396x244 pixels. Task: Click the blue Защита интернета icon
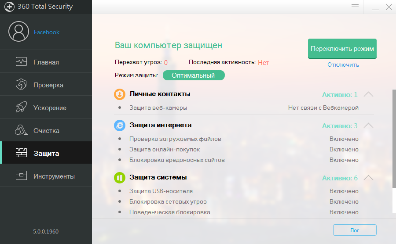[x=120, y=126]
